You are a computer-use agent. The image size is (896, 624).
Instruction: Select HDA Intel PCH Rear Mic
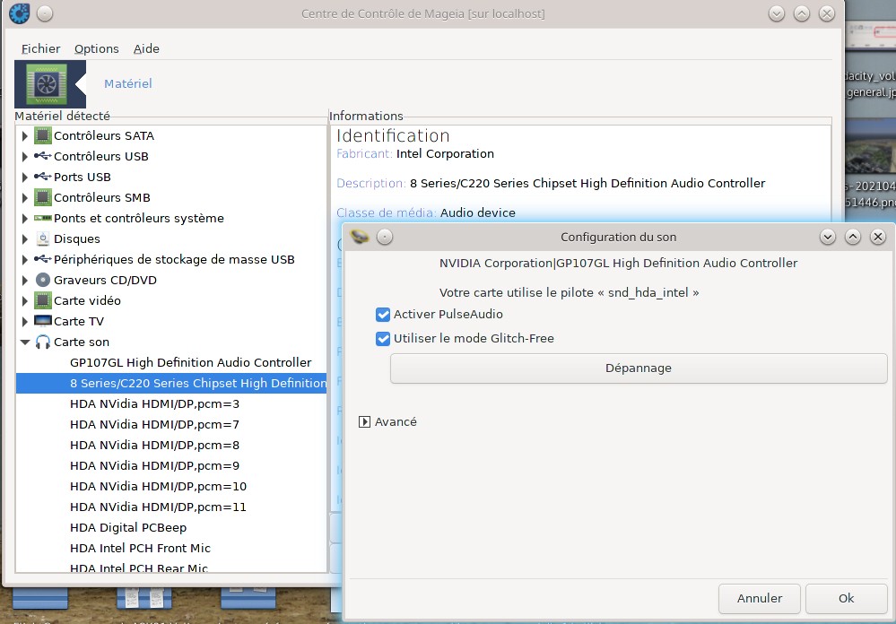(x=171, y=567)
